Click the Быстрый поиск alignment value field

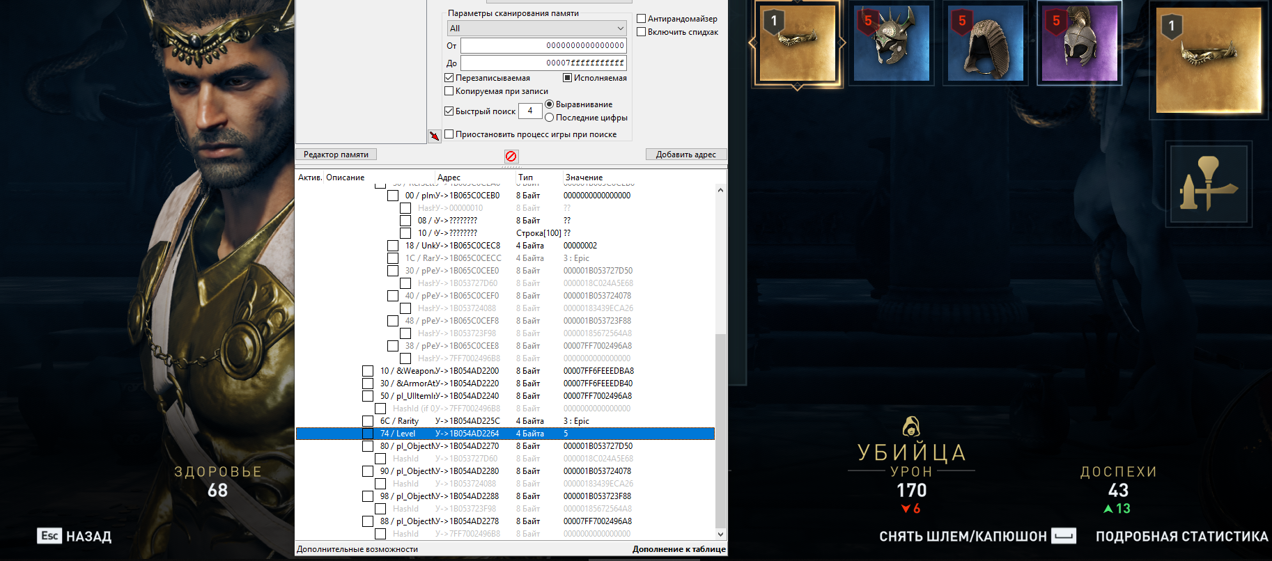point(530,111)
